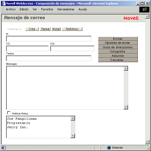
Task: Click the "Mensaje de correo" heading
Action: 24,18
